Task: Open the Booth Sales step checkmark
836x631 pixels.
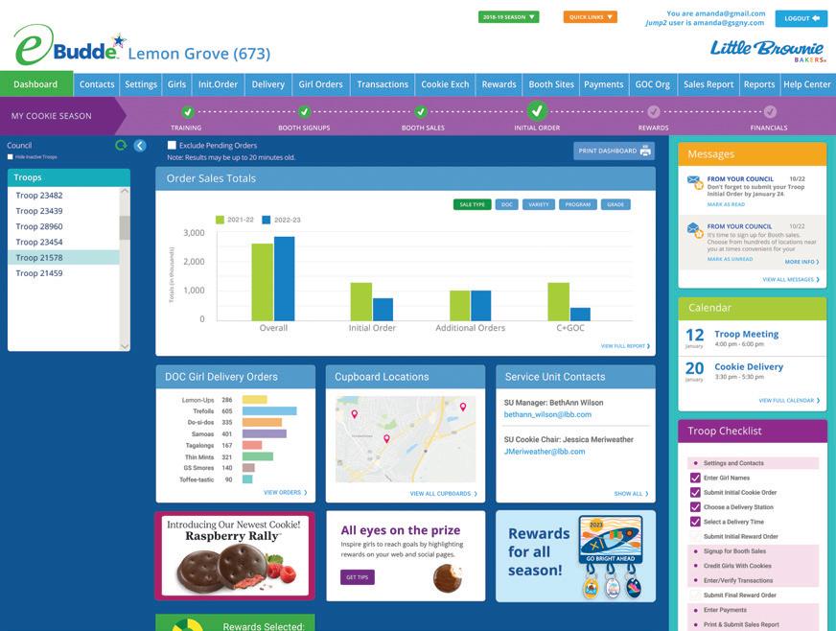Action: (x=421, y=112)
